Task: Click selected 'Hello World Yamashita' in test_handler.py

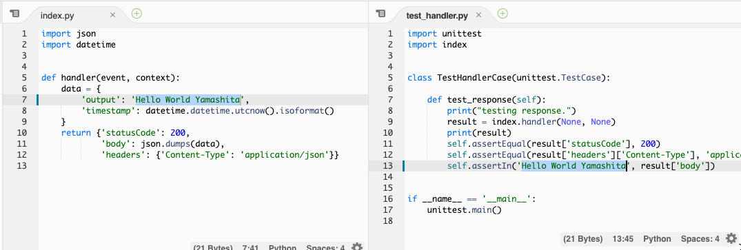Action: pos(573,166)
